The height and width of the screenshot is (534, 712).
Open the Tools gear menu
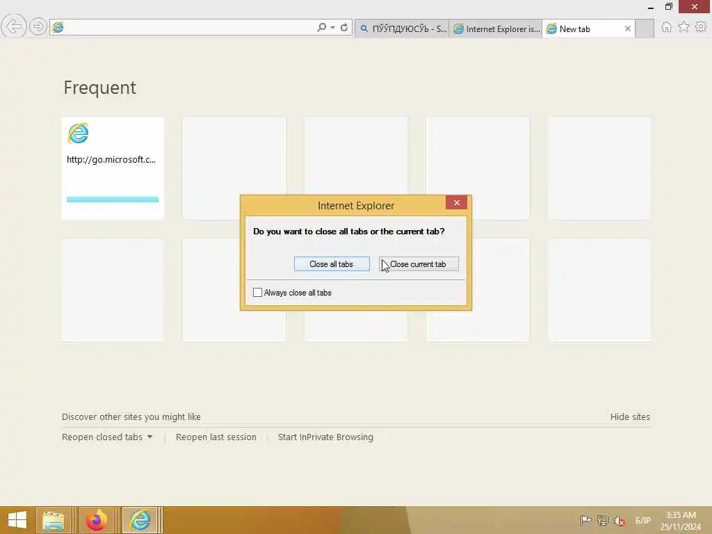click(x=701, y=27)
